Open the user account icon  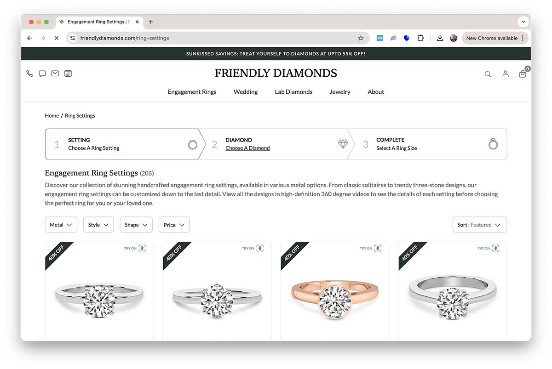(x=506, y=74)
